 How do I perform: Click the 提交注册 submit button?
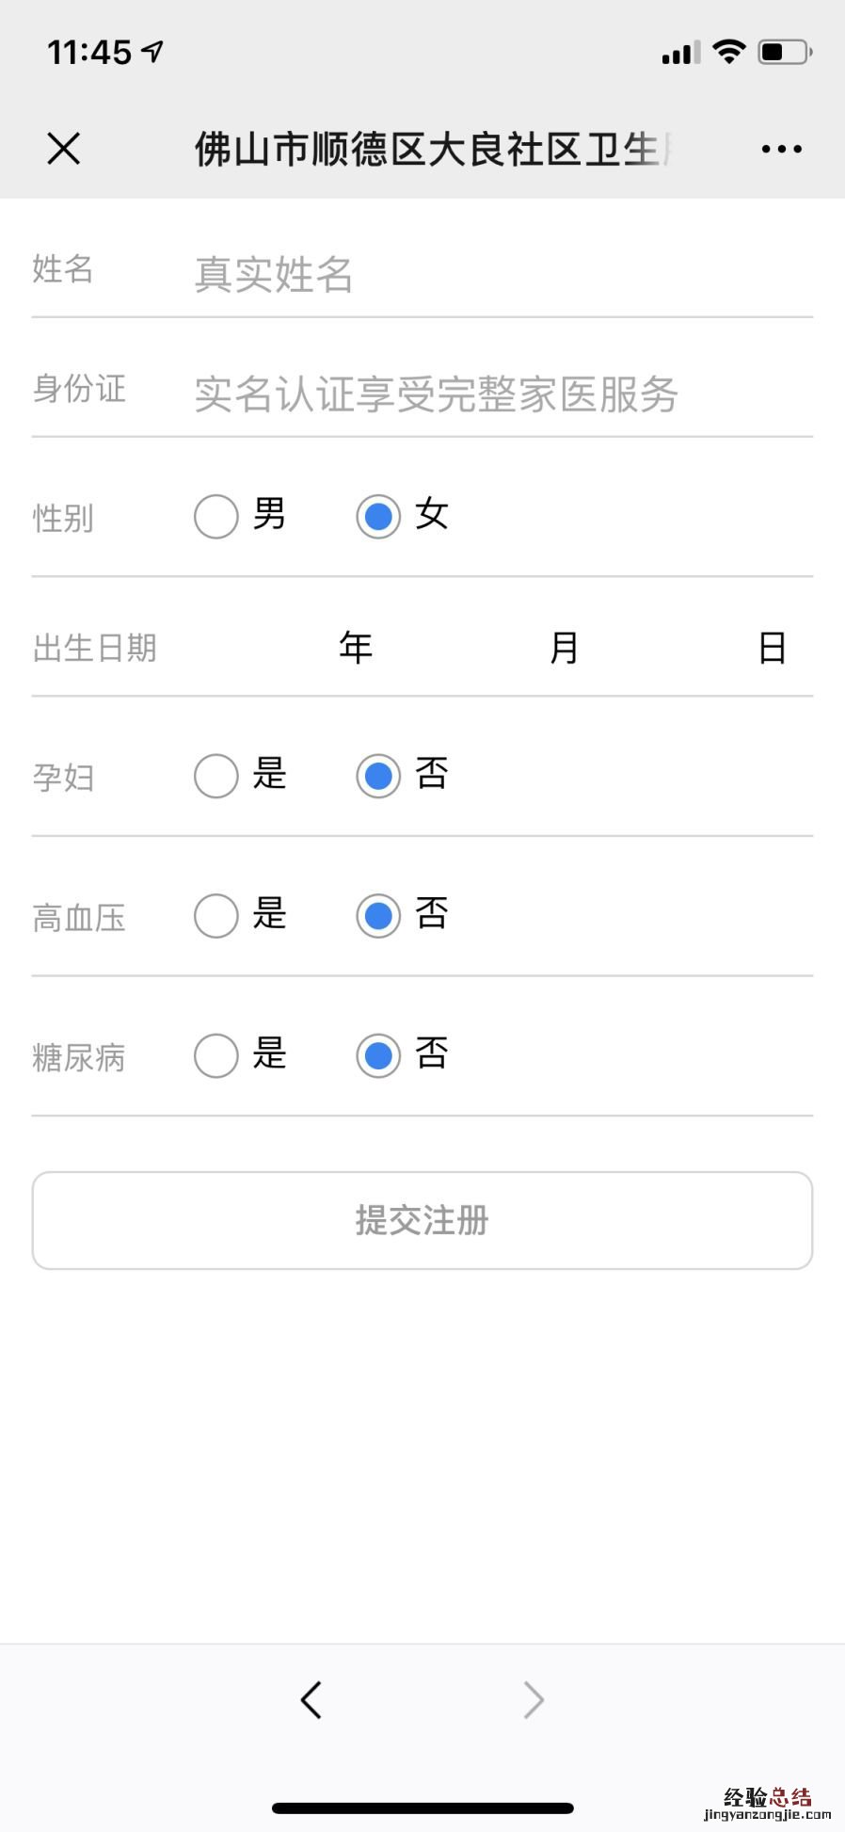pos(422,1220)
